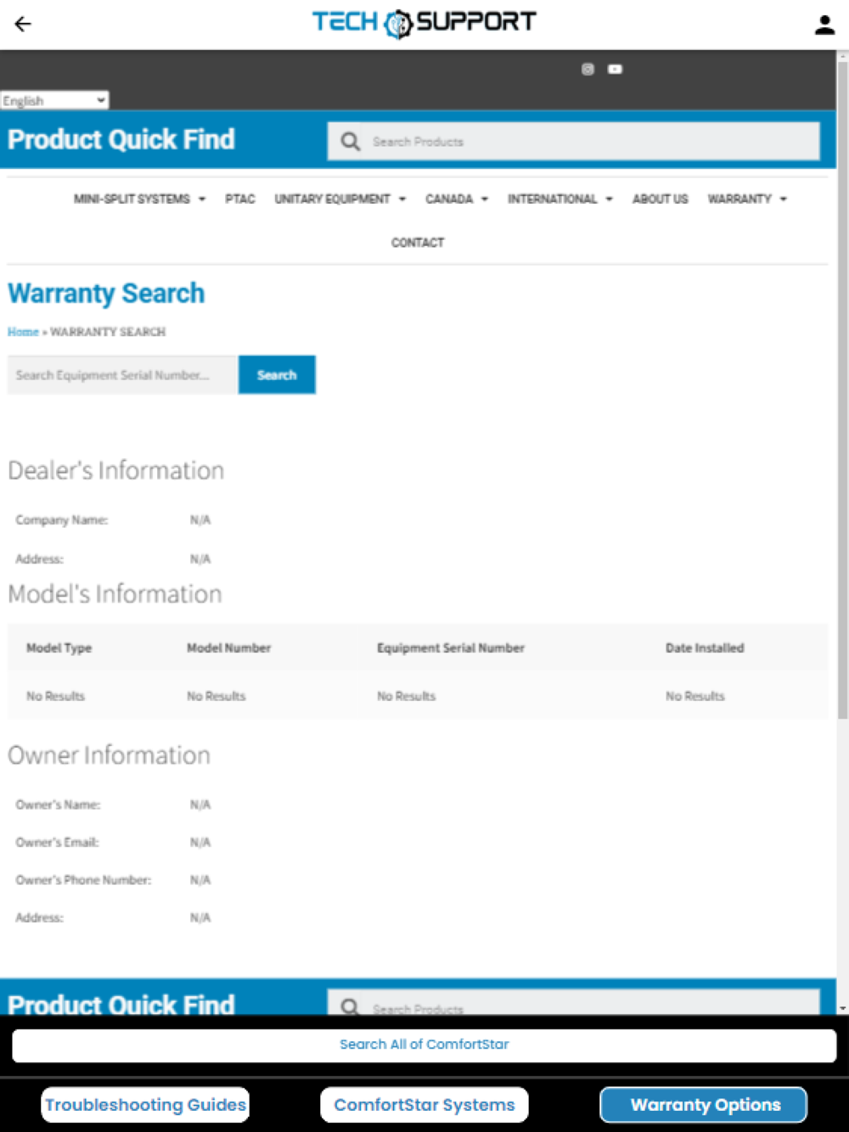Click the blue Search button
The width and height of the screenshot is (849, 1132).
coord(277,375)
